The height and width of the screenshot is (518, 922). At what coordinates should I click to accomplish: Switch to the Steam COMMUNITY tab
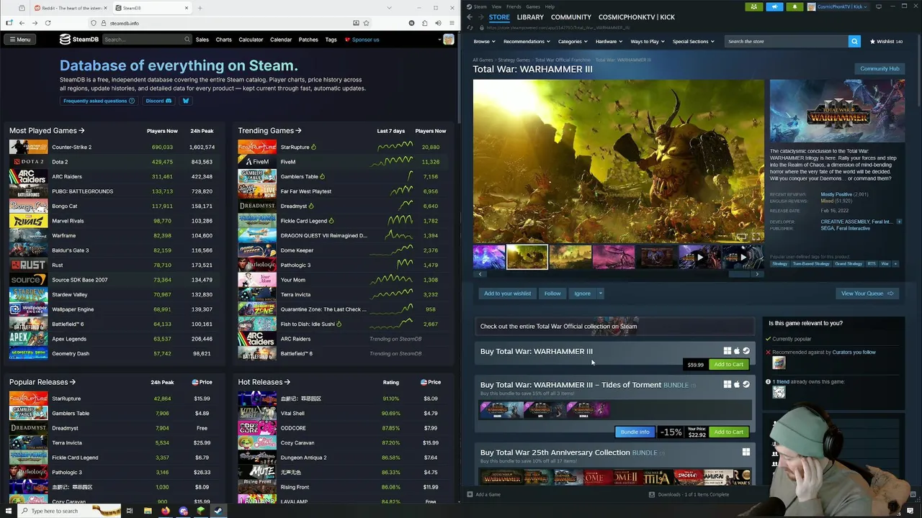[571, 17]
